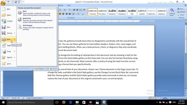Click the proofing errors status icon
The image size is (187, 105).
[x=23, y=98]
